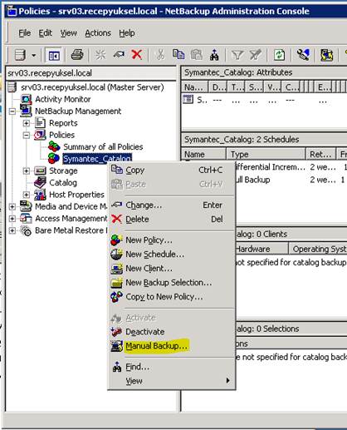The height and width of the screenshot is (430, 347).
Task: Choose Deactivate from the context menu
Action: click(172, 332)
